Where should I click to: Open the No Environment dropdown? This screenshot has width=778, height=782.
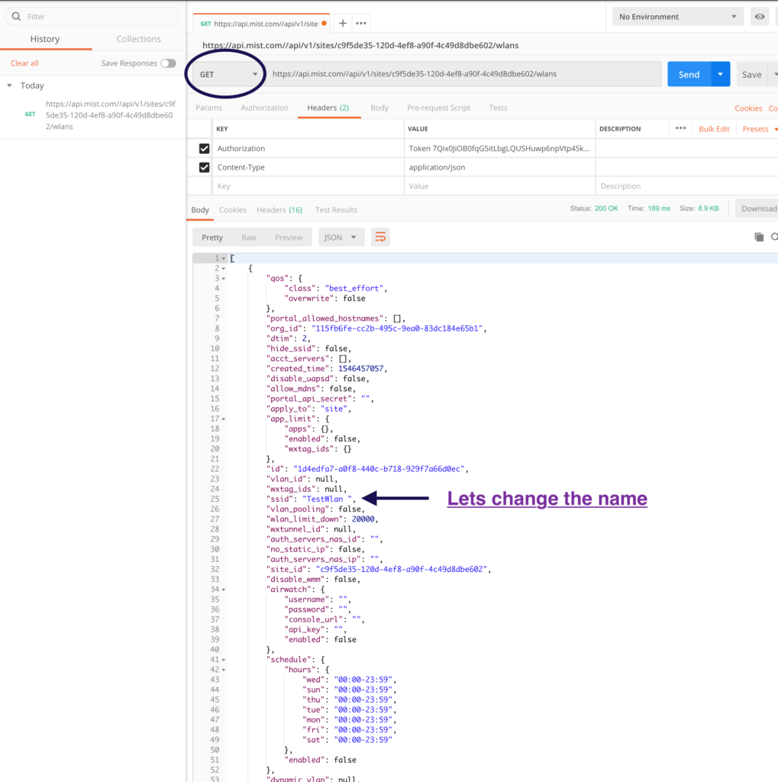(x=676, y=16)
